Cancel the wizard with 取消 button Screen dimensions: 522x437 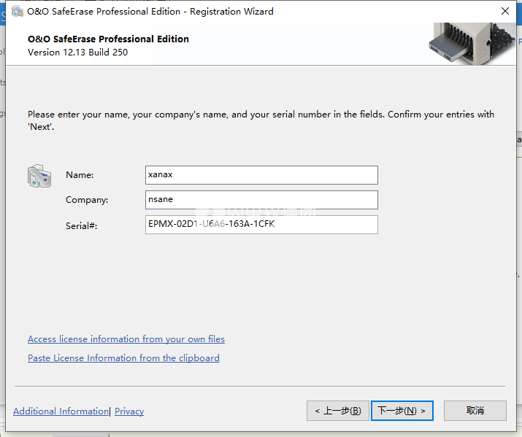[475, 411]
